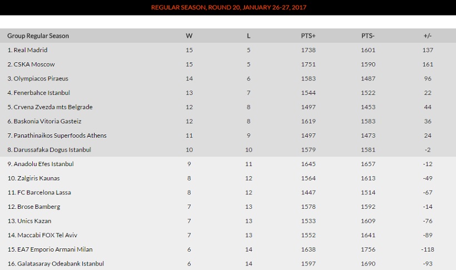Open the CSKA Moscow team link
Screen dimensions: 456x270
pos(34,64)
